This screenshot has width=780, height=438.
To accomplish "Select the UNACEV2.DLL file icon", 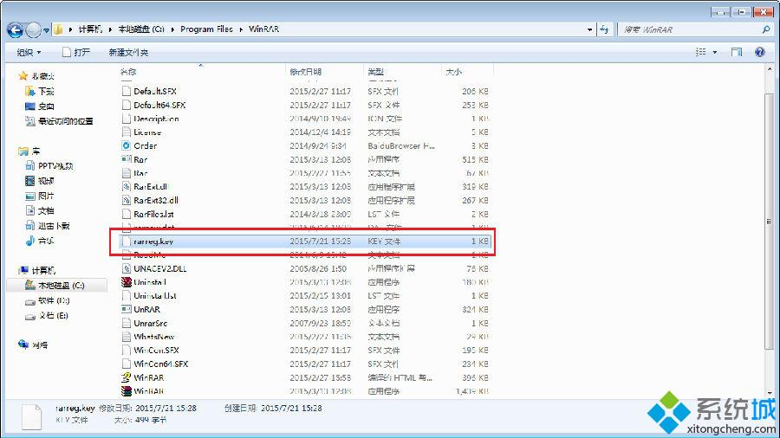I will [127, 268].
